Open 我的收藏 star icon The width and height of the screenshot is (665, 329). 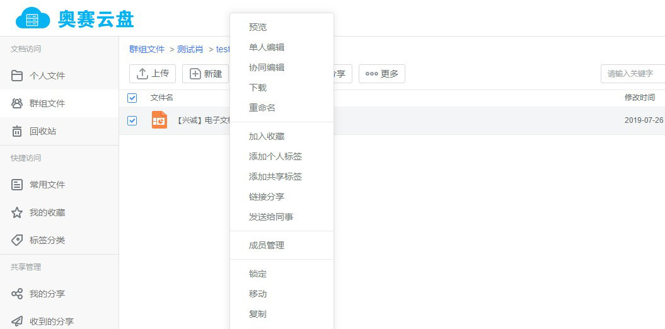coord(18,212)
